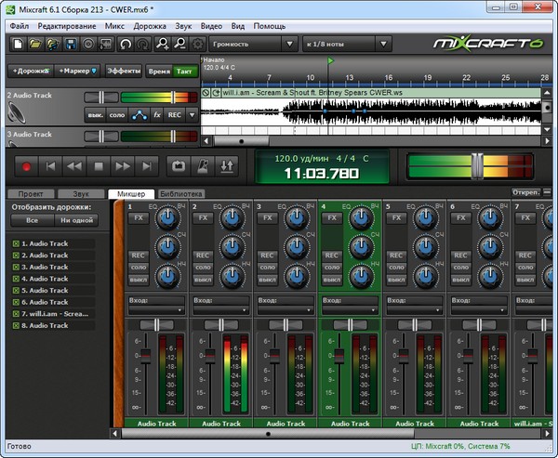
Task: Click the channel 2 mixer volume fader
Action: 212,354
